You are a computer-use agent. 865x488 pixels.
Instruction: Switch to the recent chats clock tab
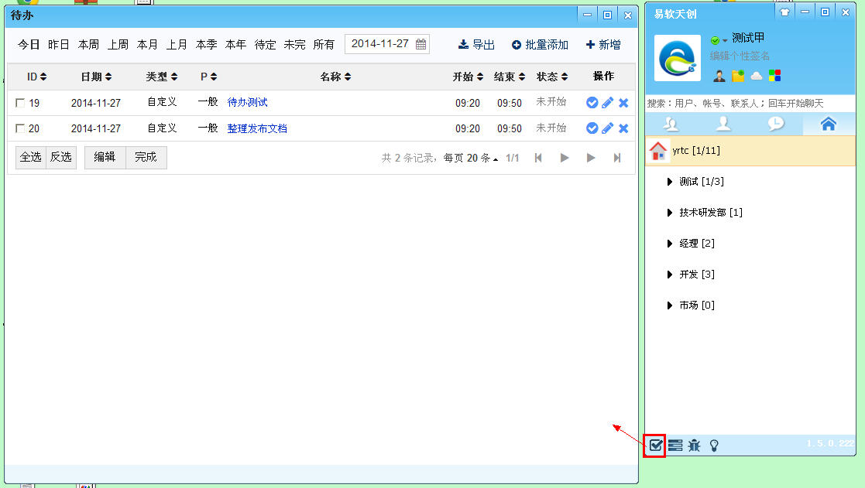tap(776, 124)
